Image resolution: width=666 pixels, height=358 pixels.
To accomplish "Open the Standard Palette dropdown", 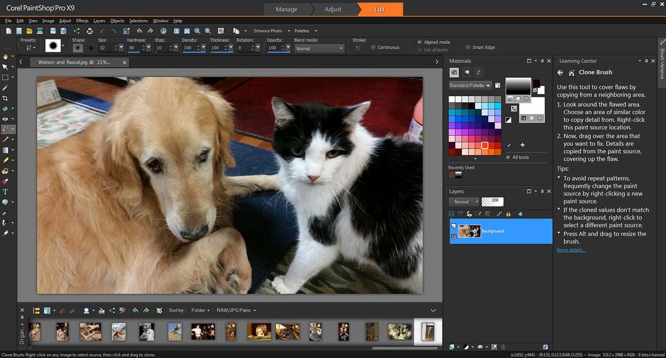I will [x=470, y=85].
